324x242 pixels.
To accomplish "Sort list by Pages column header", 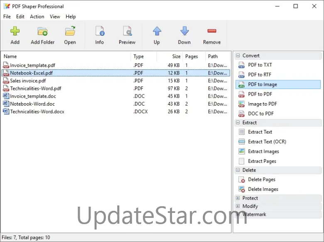I will click(x=194, y=57).
